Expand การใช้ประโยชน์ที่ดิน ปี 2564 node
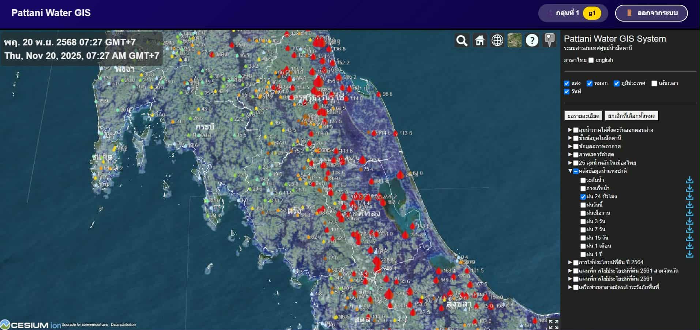The width and height of the screenshot is (700, 330). click(x=570, y=262)
